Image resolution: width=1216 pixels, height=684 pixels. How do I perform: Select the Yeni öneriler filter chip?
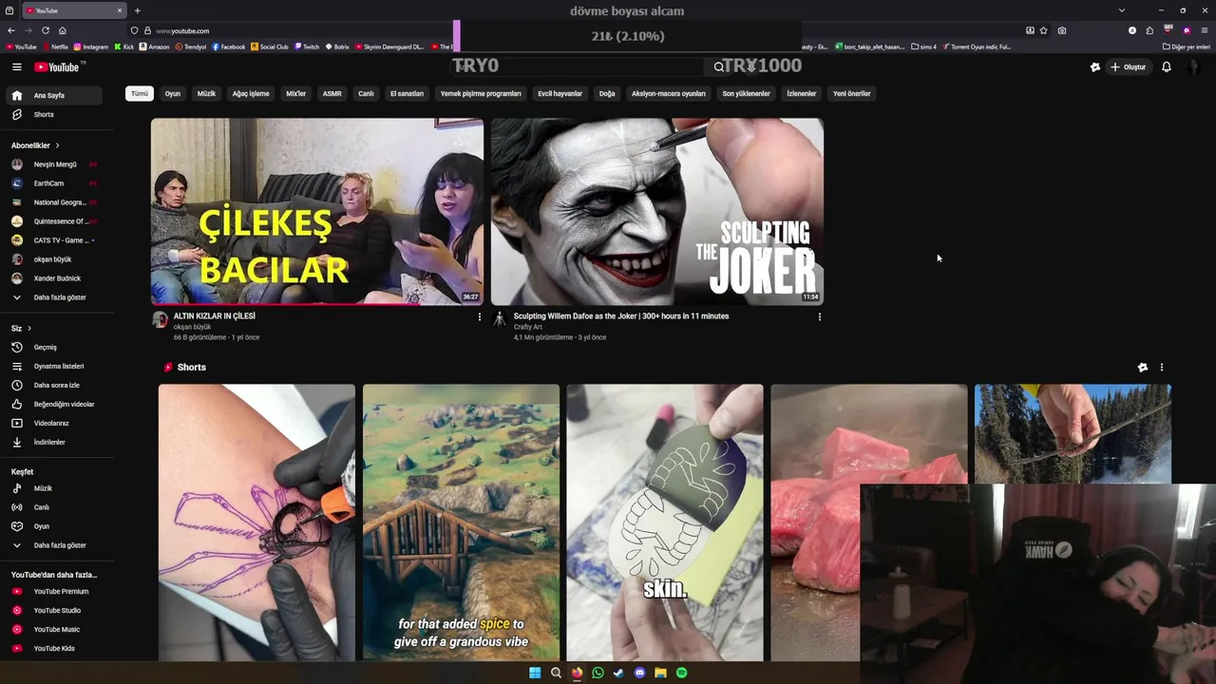coord(852,94)
